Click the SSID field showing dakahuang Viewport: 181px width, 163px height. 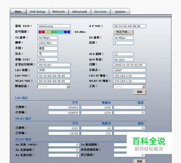tap(54, 26)
